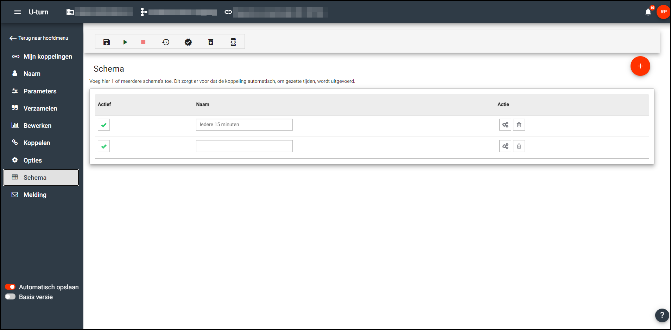Click the save icon in the toolbar

[x=107, y=42]
